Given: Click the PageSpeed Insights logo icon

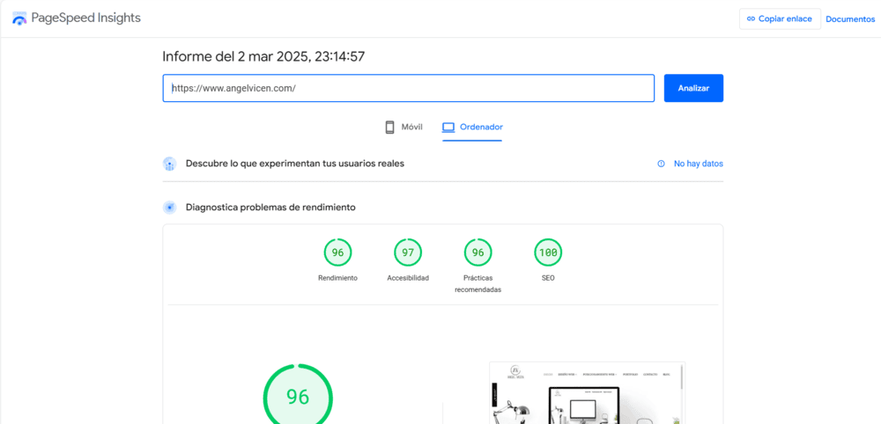Looking at the screenshot, I should [x=19, y=18].
